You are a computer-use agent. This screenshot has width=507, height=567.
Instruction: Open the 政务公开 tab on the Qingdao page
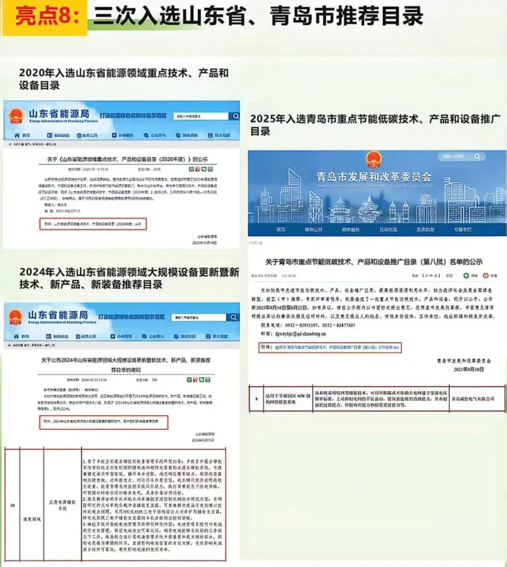coord(314,230)
